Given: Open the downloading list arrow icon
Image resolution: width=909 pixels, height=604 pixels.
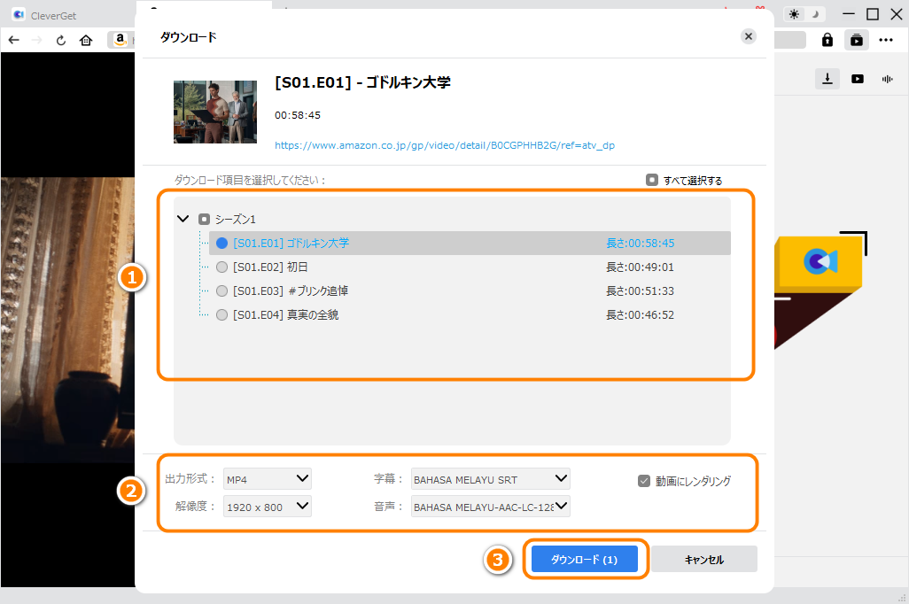Looking at the screenshot, I should coord(827,79).
